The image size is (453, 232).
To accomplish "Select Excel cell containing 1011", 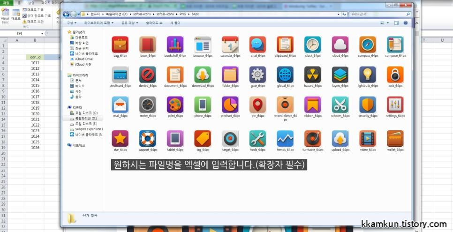I will [x=35, y=63].
